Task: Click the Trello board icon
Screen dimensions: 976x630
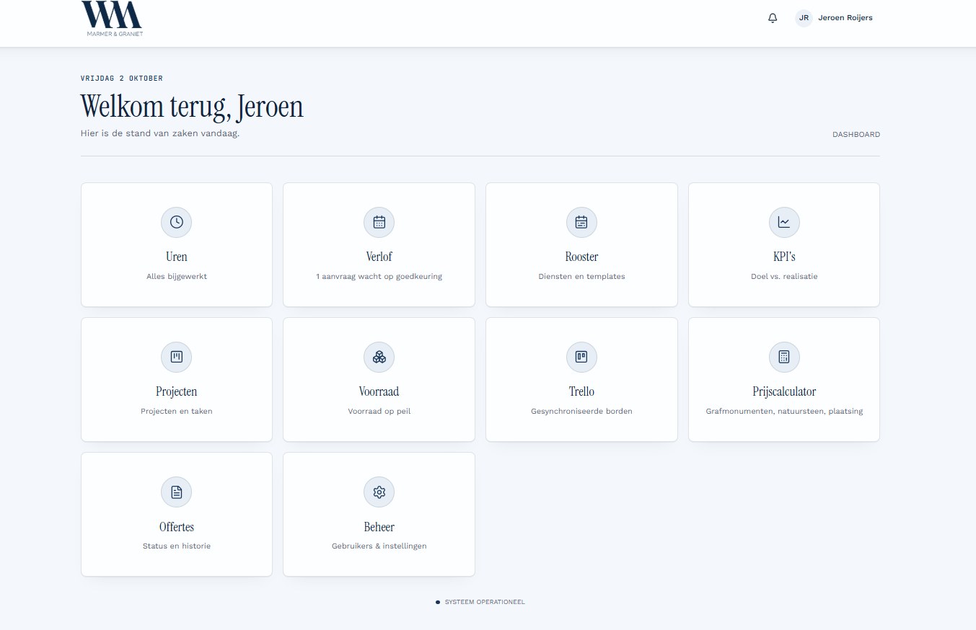Action: (581, 357)
